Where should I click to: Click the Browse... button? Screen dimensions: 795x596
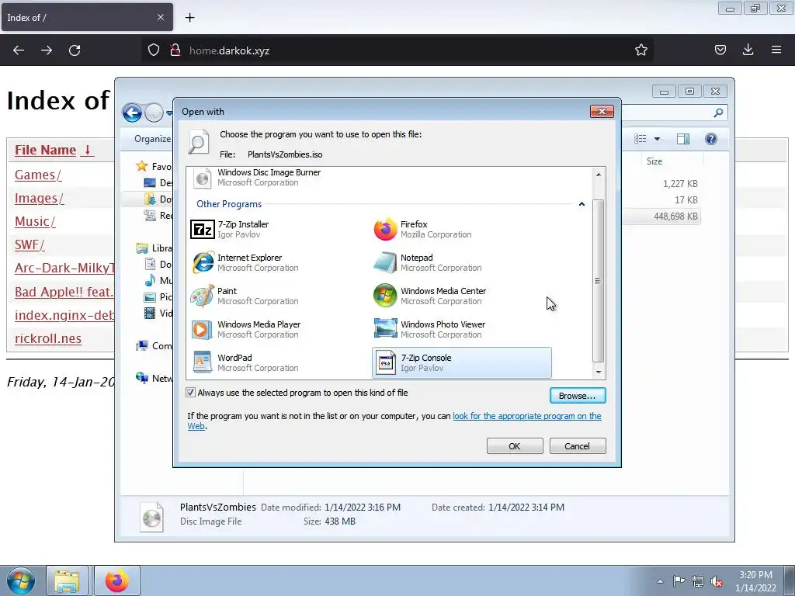(x=578, y=396)
